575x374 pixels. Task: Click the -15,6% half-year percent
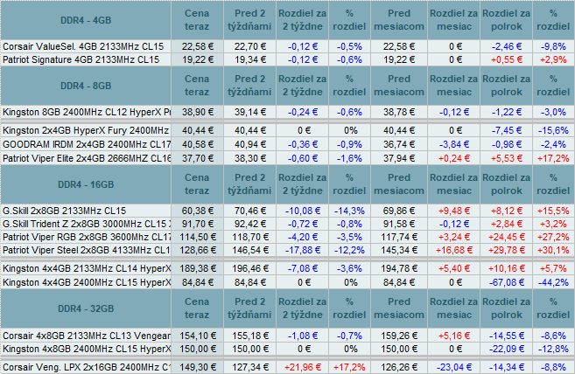553,131
